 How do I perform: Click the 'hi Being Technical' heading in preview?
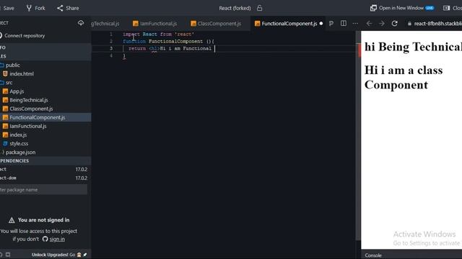click(413, 47)
